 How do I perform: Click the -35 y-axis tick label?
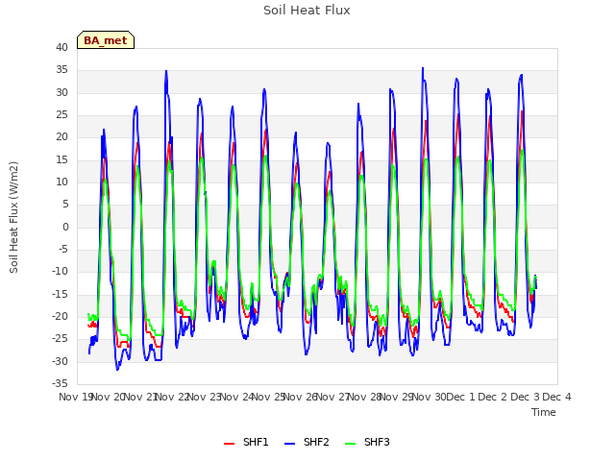click(60, 383)
